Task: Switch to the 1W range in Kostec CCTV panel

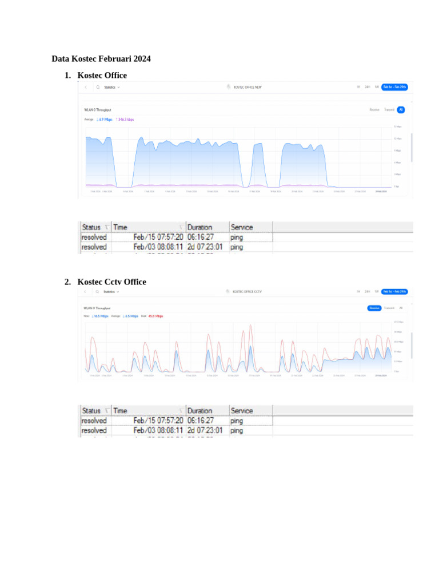Action: coord(377,291)
